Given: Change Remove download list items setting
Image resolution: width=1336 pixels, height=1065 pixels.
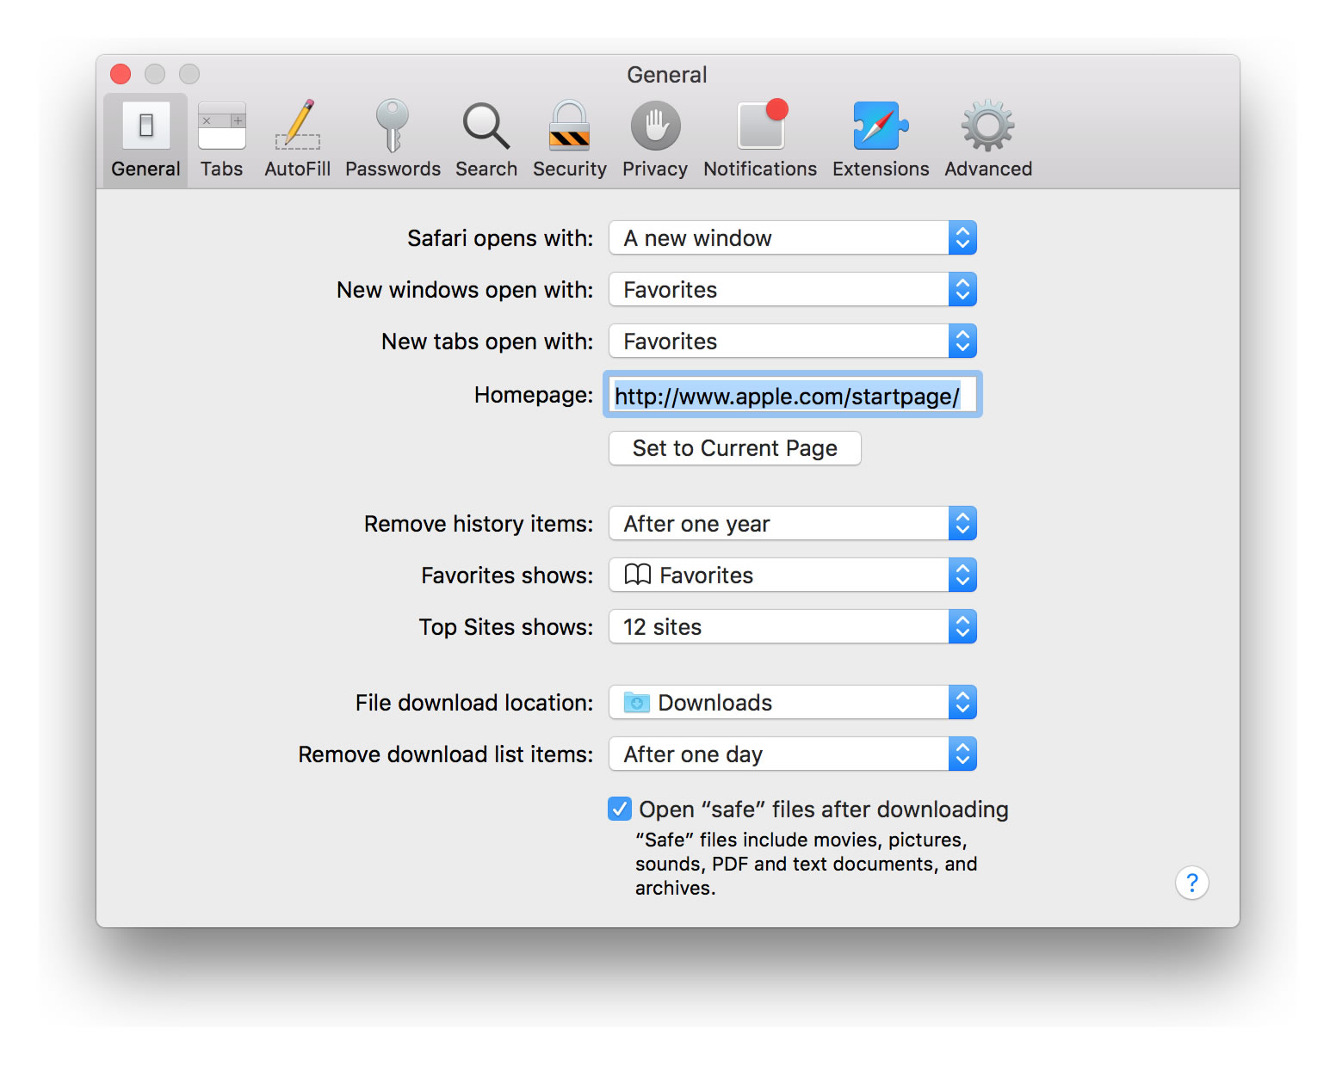Looking at the screenshot, I should click(793, 754).
